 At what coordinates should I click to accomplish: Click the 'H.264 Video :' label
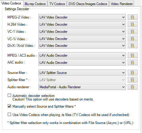[x=17, y=24]
